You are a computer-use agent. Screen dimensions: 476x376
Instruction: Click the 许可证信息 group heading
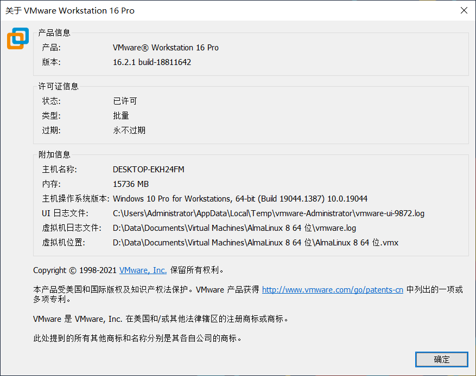(58, 86)
